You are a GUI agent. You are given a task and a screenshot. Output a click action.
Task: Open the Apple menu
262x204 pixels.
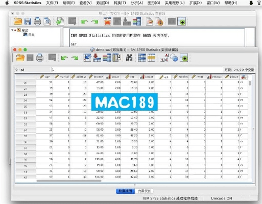[7, 3]
